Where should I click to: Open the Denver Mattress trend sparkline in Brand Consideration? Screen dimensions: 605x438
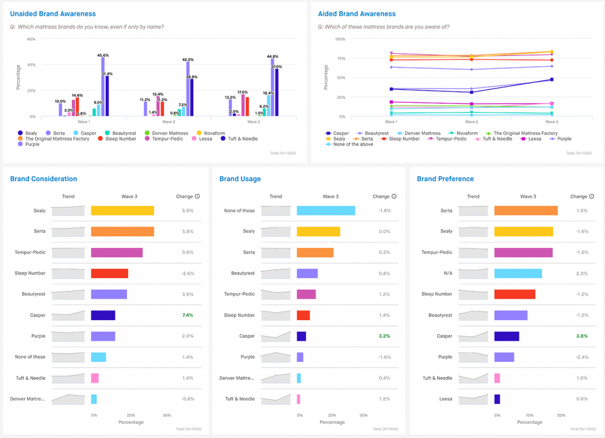[x=68, y=399]
